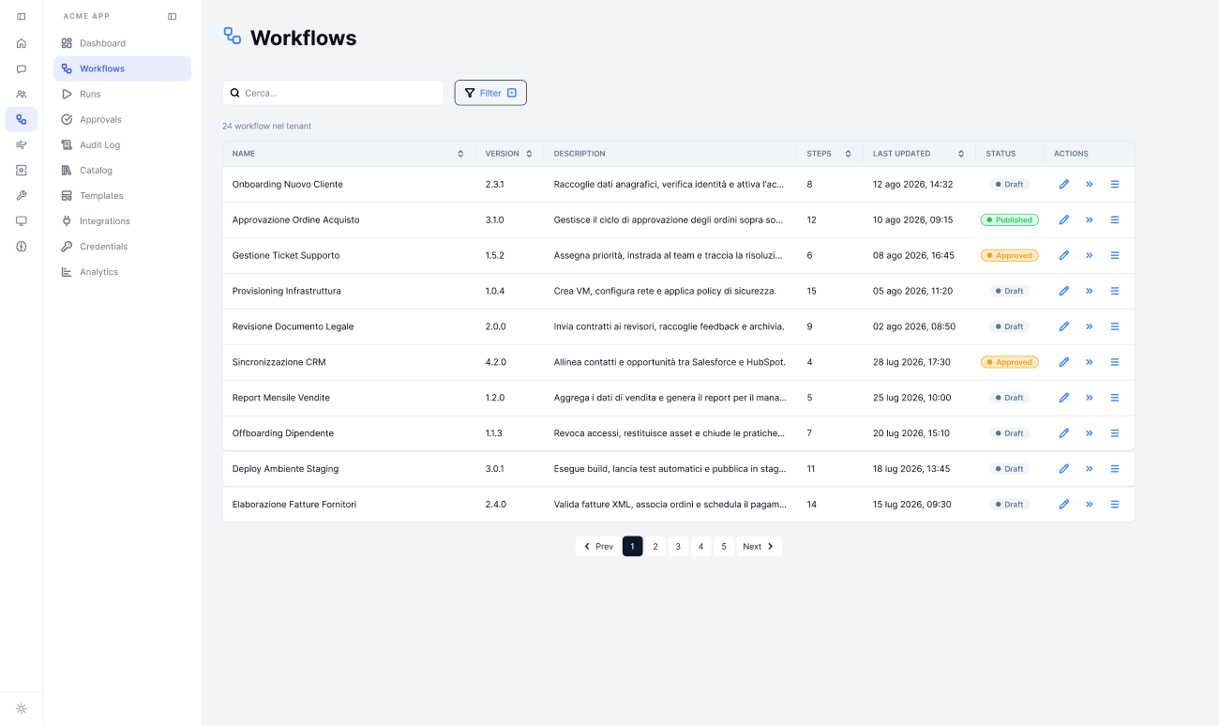Navigate to Approvals in the sidebar
Screen dimensions: 1219x726
pos(122,119)
